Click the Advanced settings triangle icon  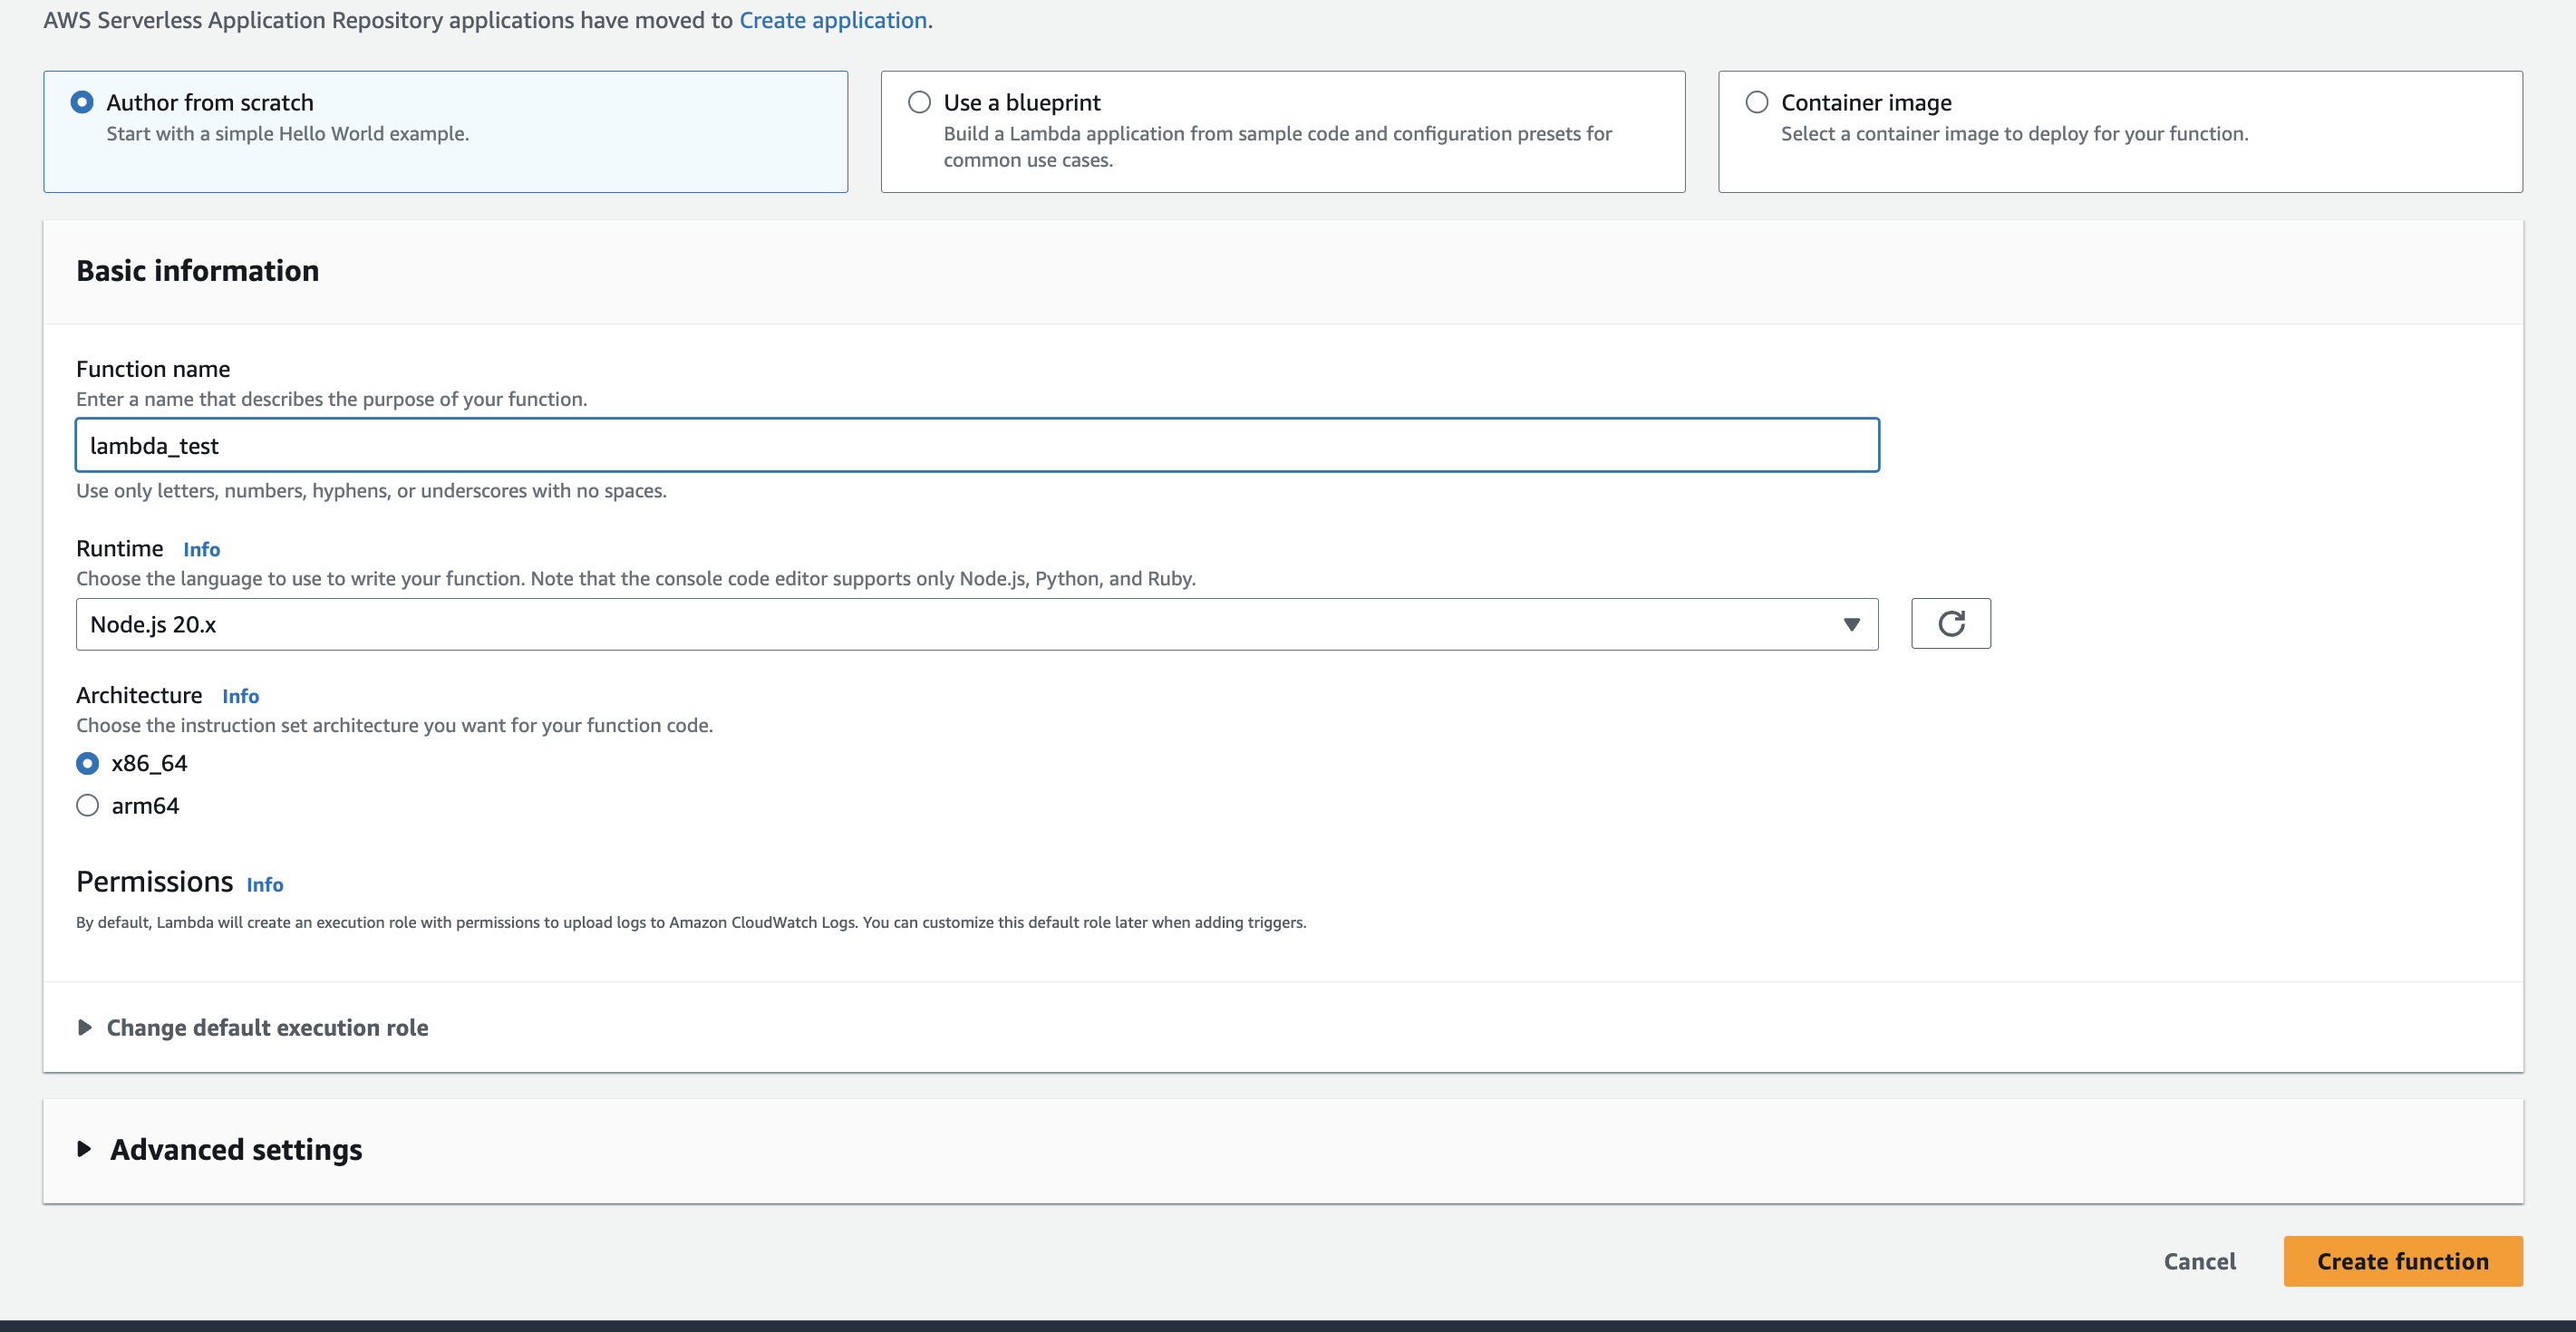point(85,1150)
